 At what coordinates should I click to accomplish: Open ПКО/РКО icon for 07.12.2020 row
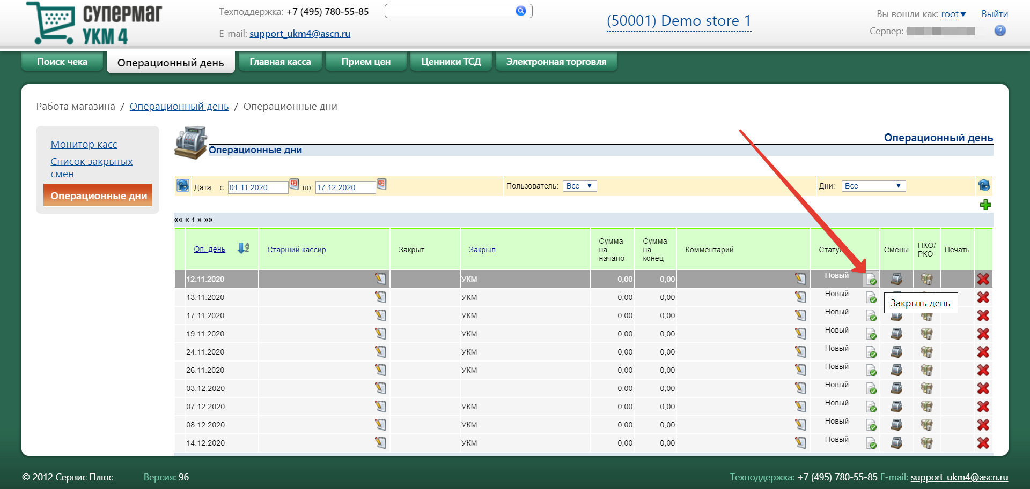(926, 407)
